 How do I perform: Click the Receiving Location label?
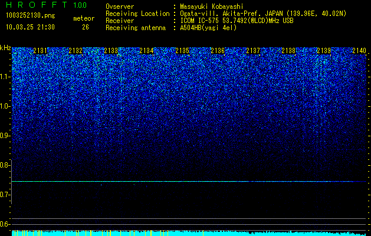pos(137,14)
